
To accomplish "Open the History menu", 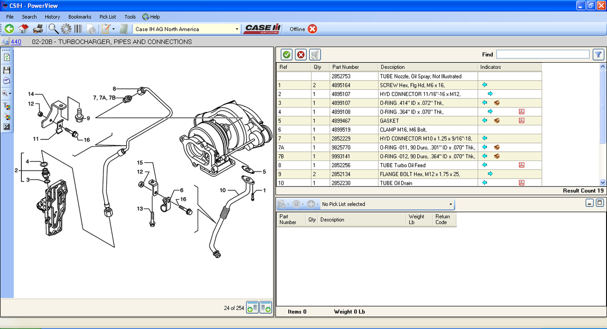I will 53,17.
